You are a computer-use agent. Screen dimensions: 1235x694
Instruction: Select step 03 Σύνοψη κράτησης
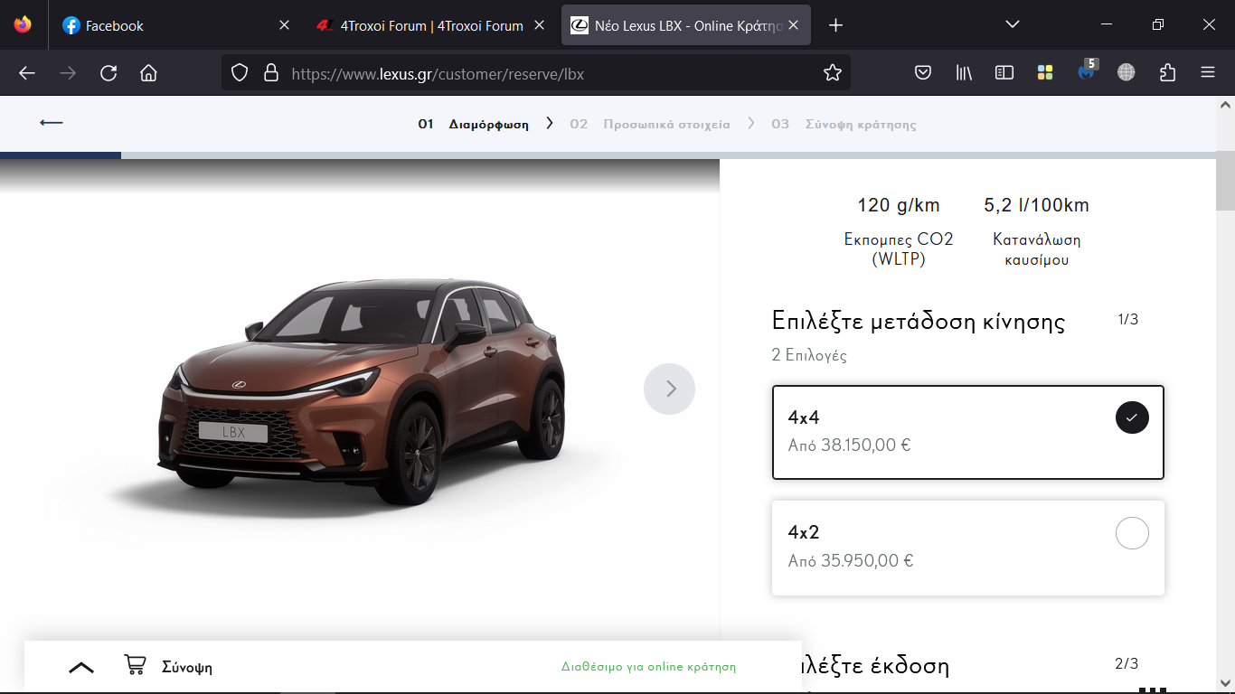tap(844, 125)
